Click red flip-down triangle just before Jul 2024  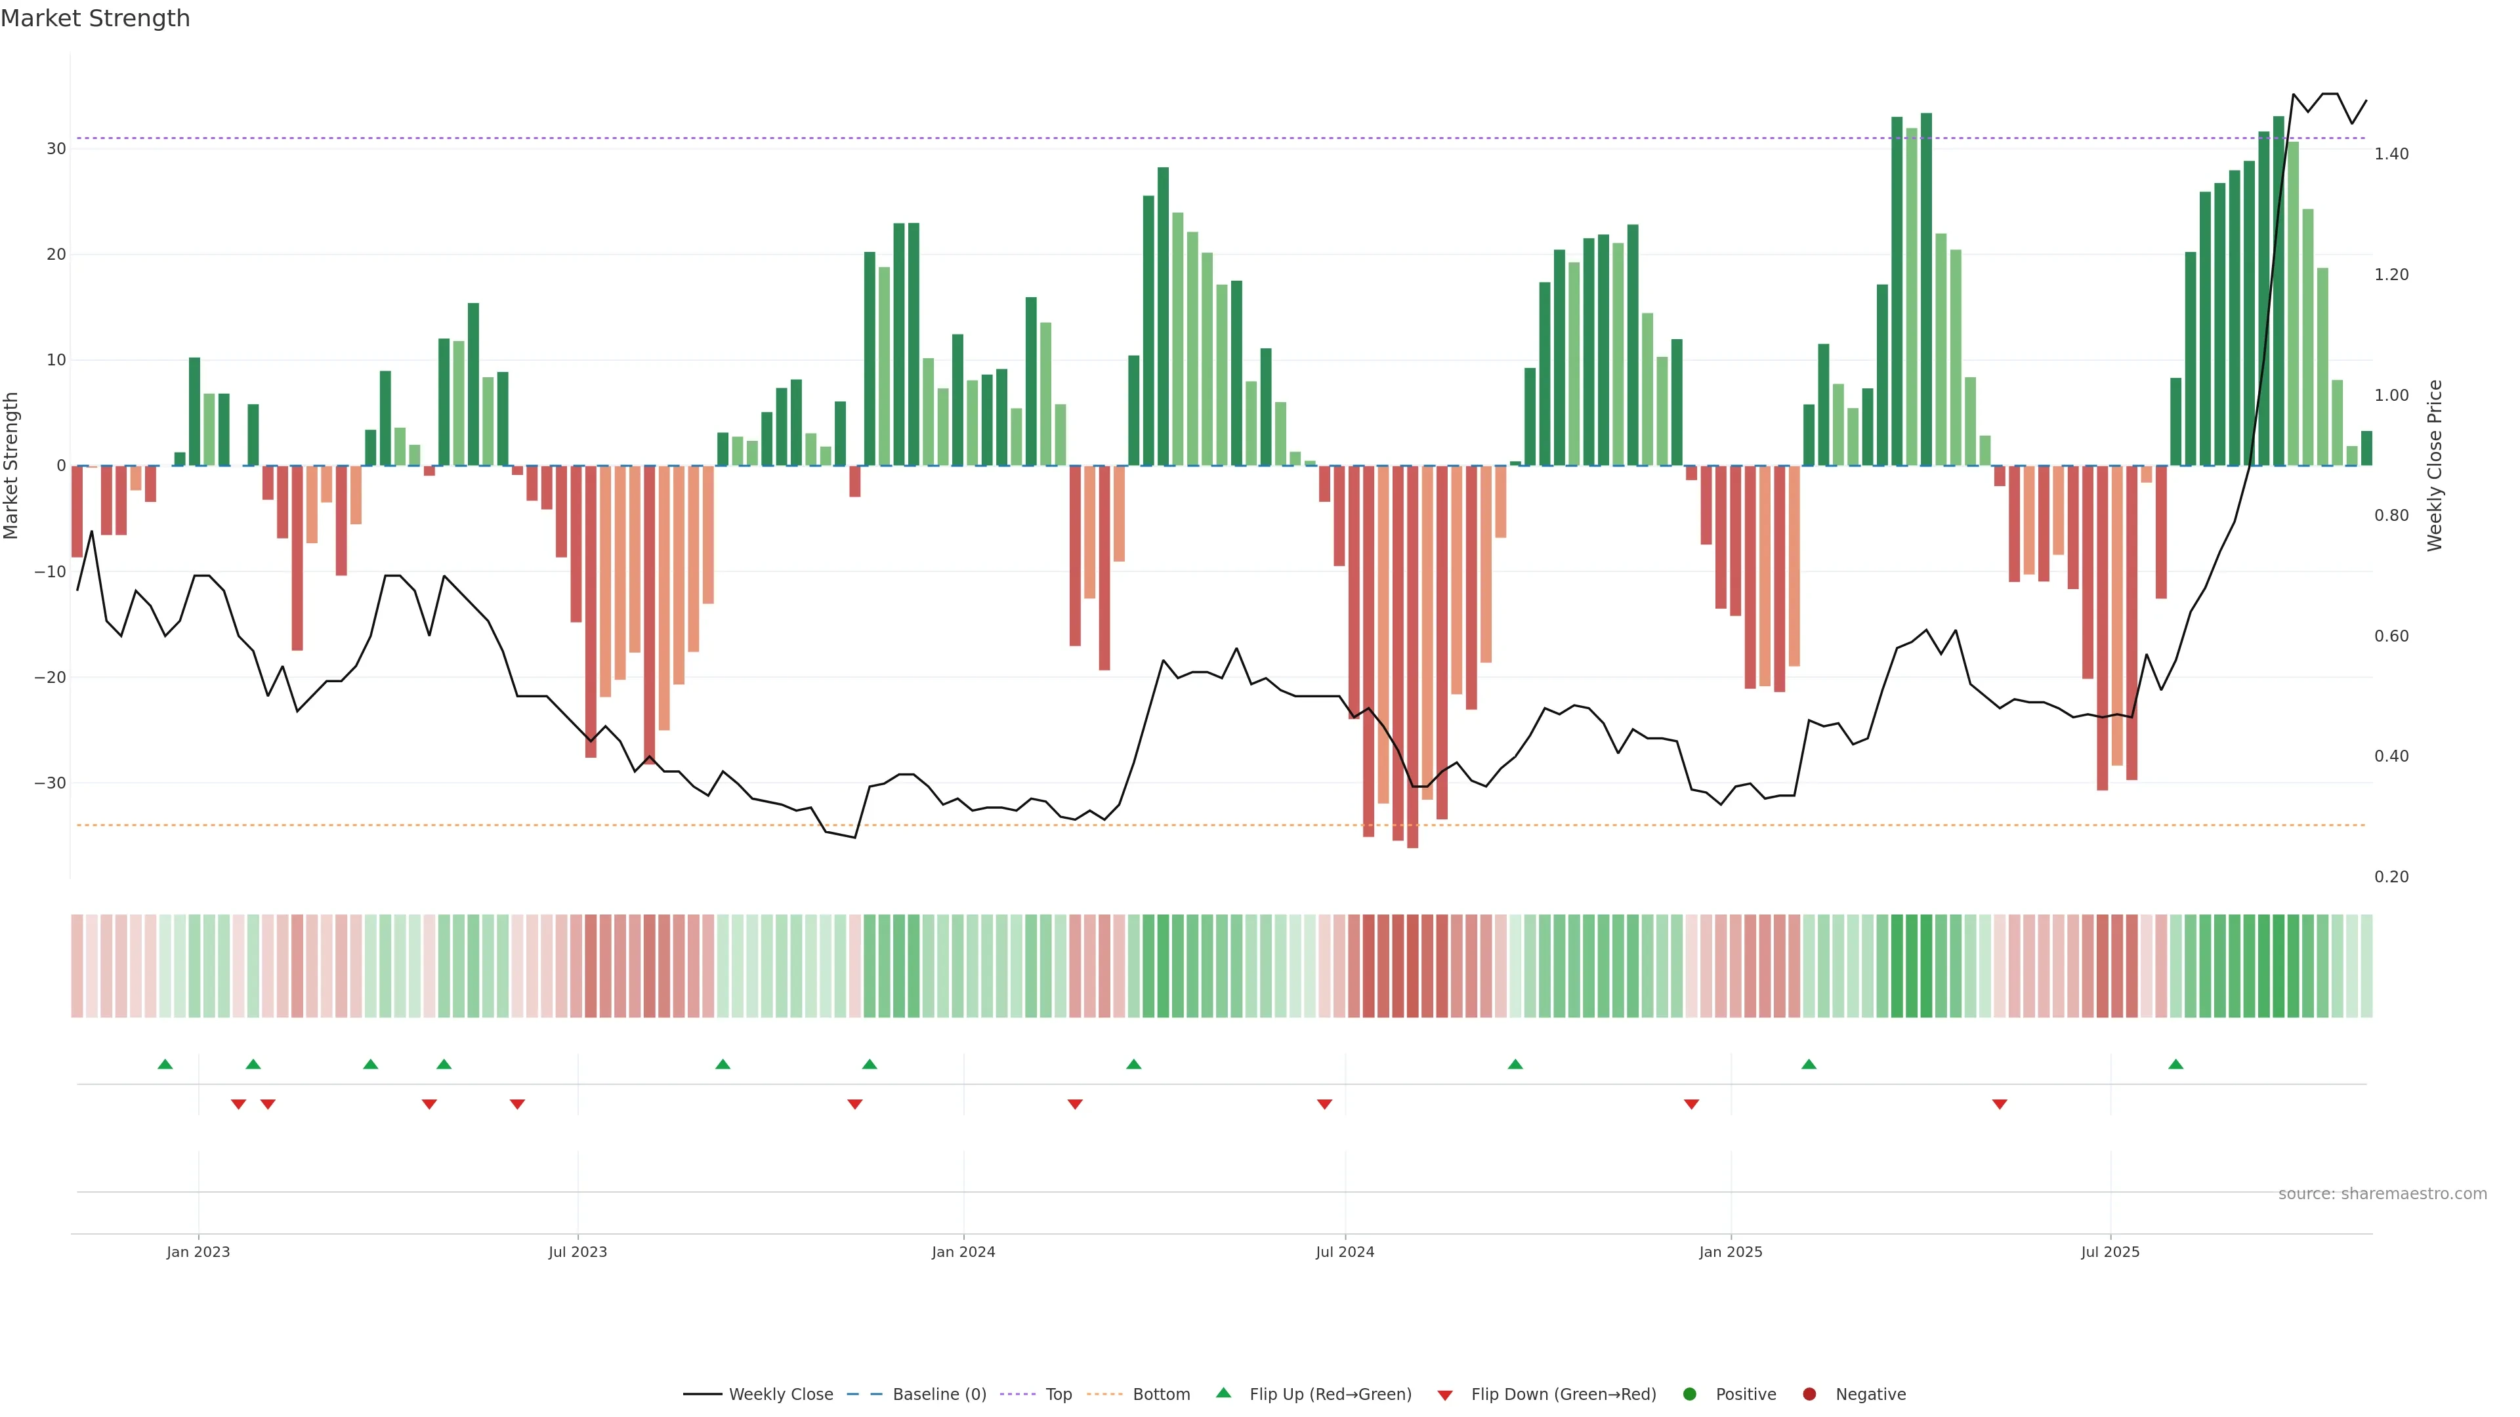click(x=1324, y=1104)
